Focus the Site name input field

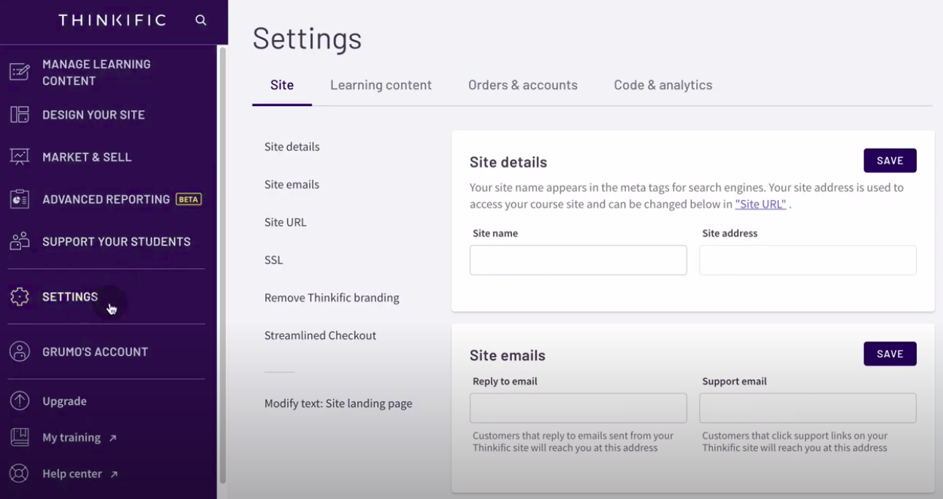[x=578, y=260]
